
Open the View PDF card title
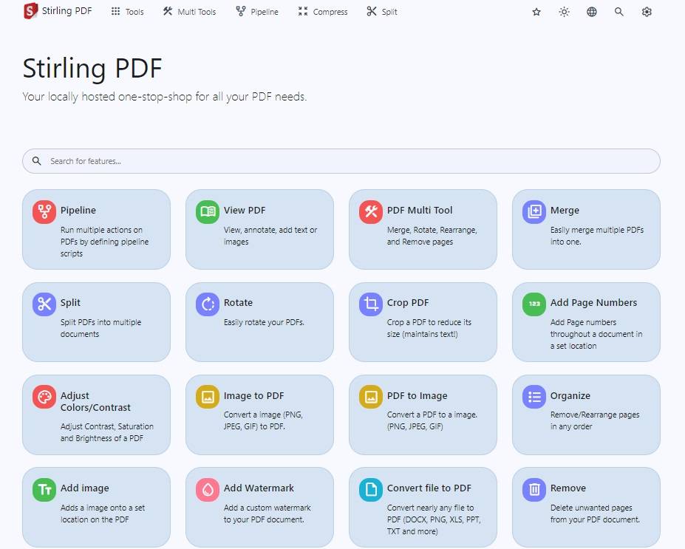pyautogui.click(x=245, y=210)
